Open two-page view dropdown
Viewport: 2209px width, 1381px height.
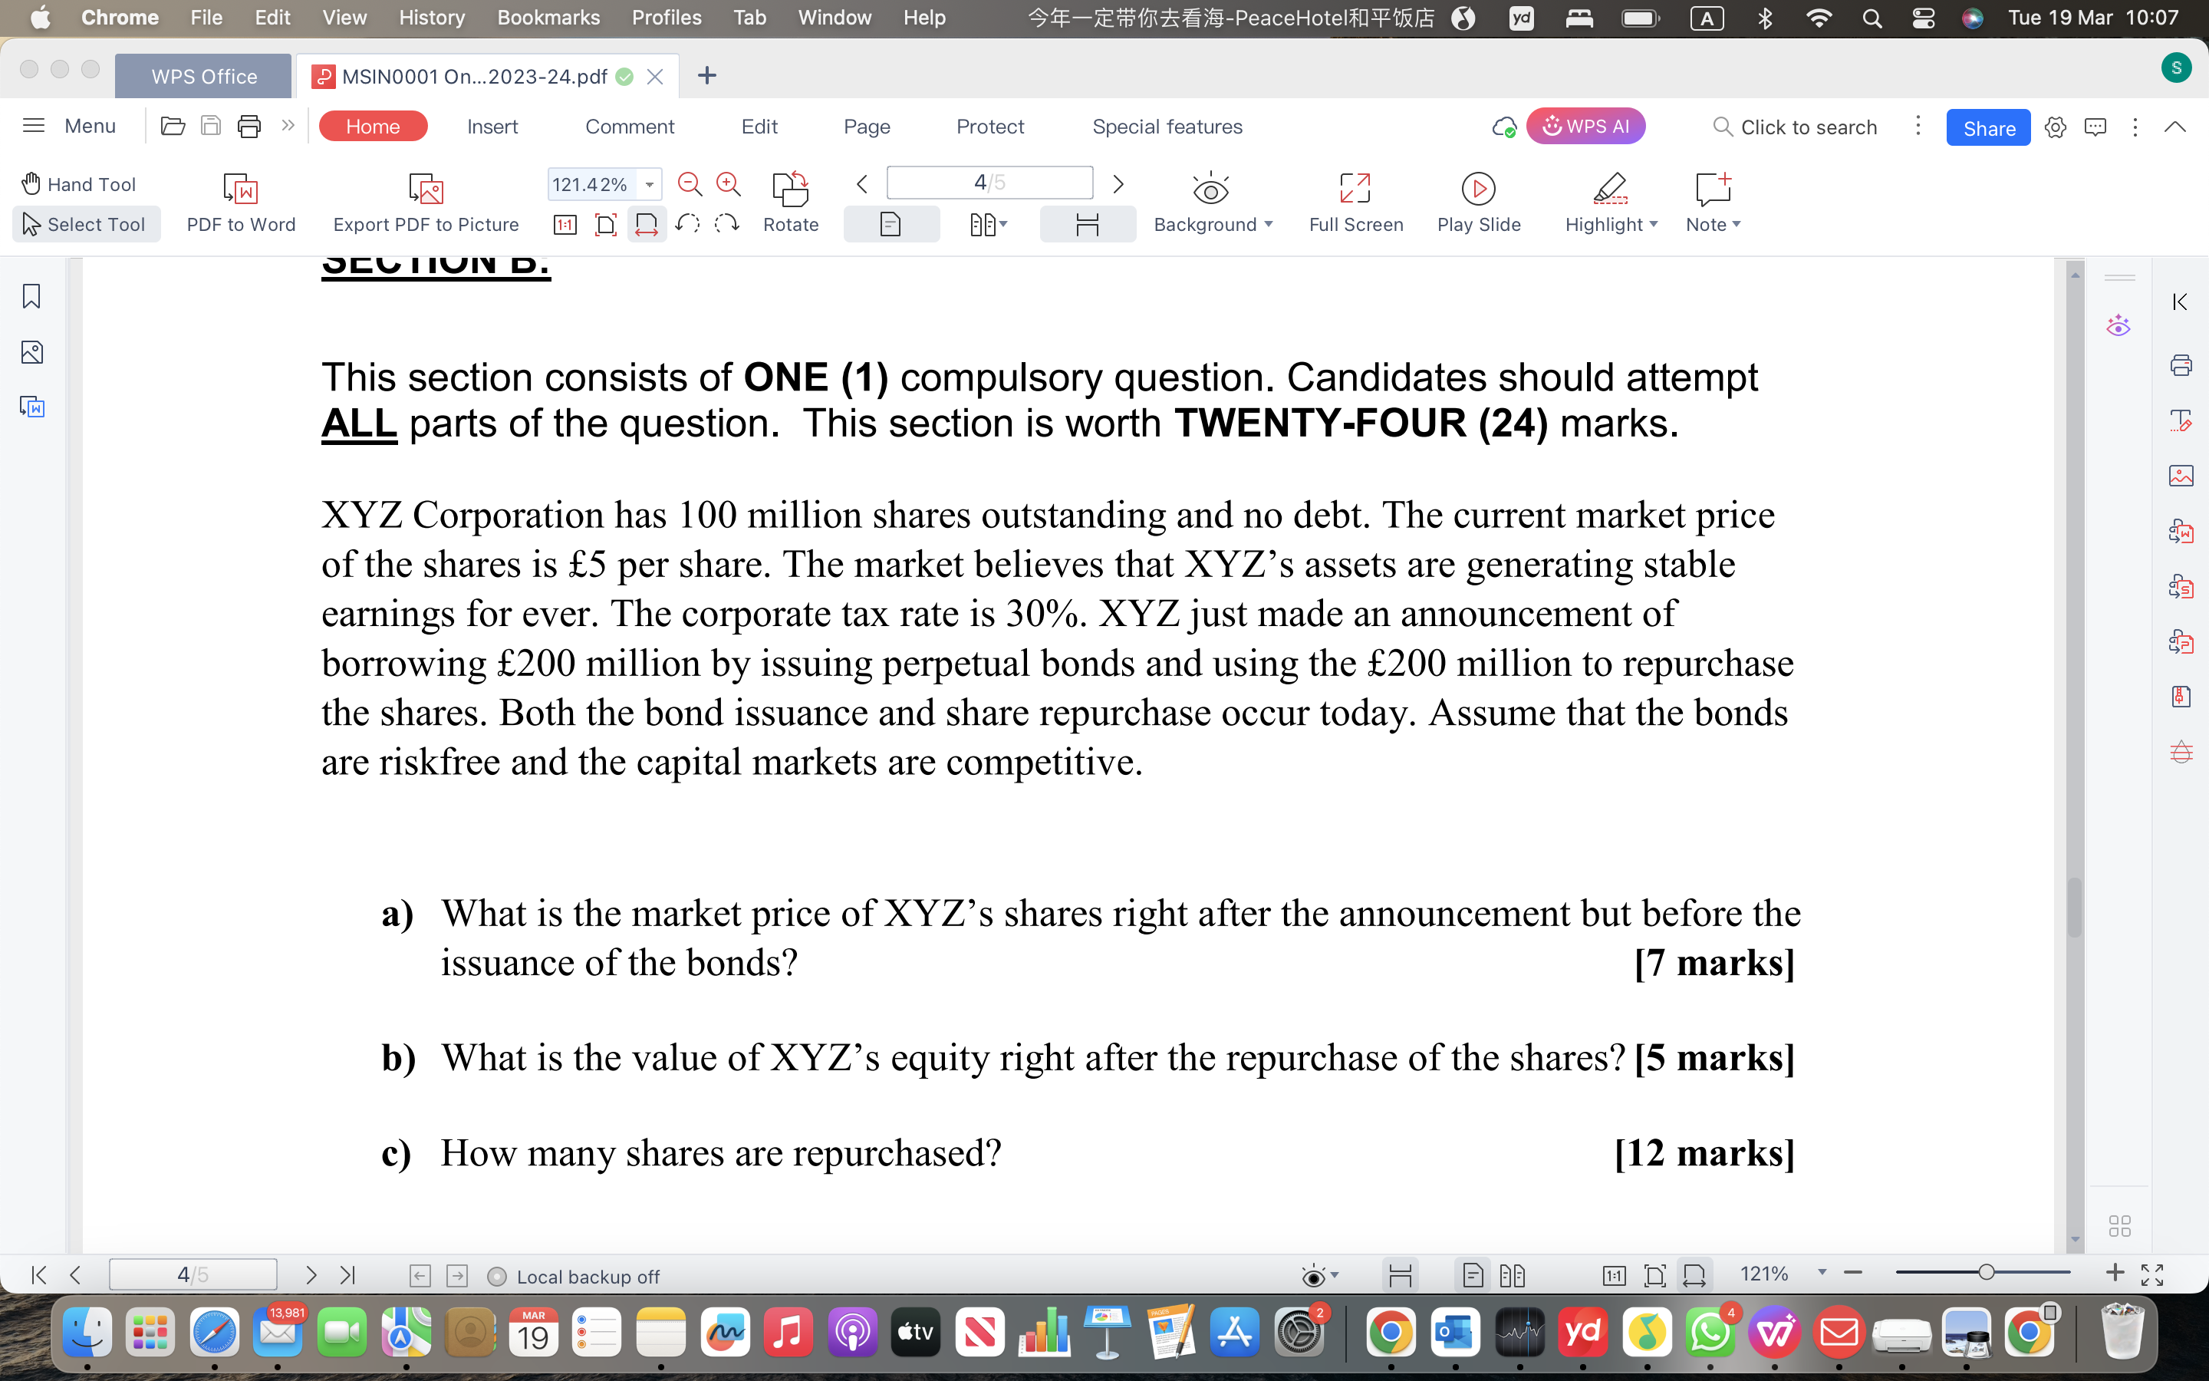[x=989, y=225]
